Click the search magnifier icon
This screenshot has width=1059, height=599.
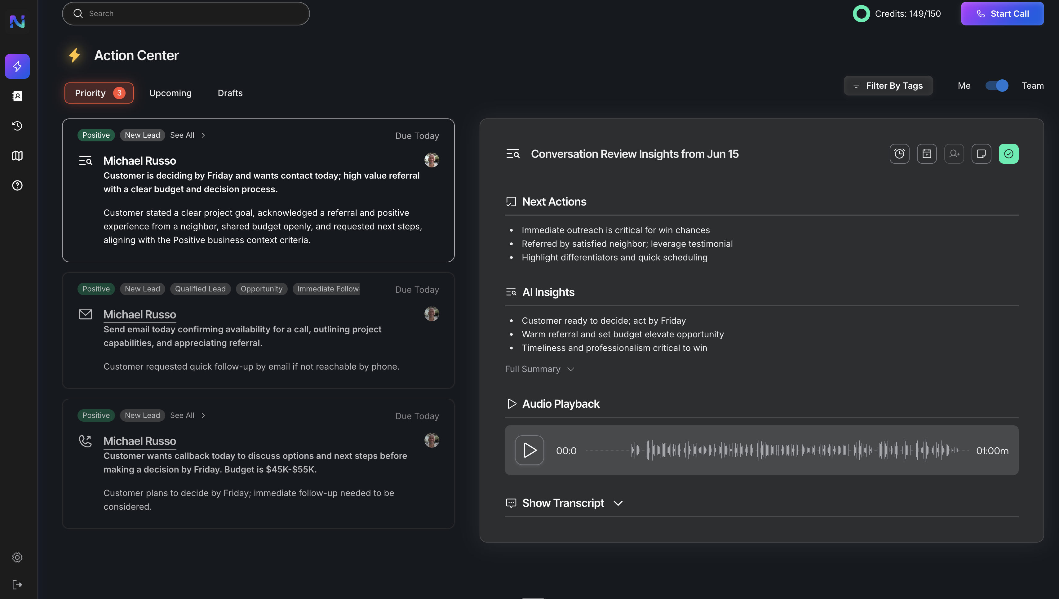[x=78, y=14]
